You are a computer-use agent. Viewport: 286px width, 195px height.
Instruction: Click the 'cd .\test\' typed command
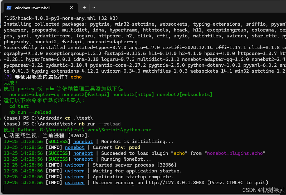79,118
